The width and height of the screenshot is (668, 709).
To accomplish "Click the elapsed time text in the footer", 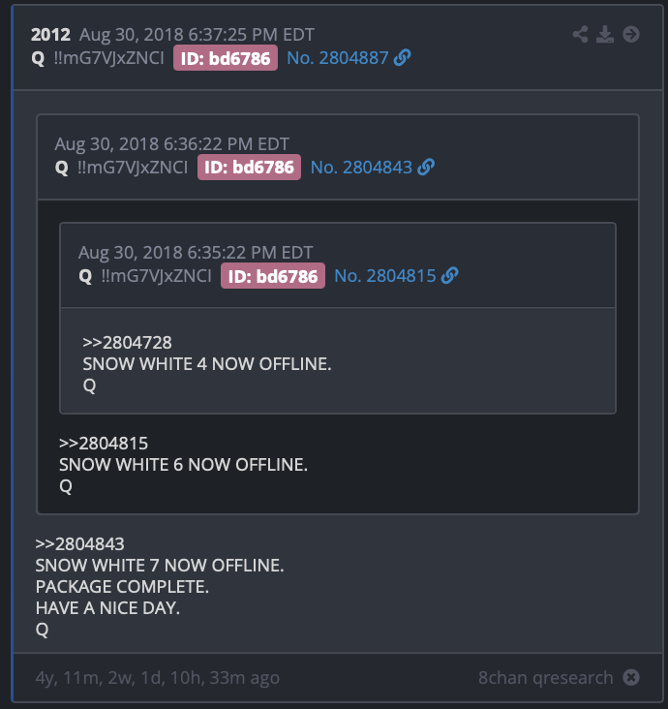I will click(157, 678).
